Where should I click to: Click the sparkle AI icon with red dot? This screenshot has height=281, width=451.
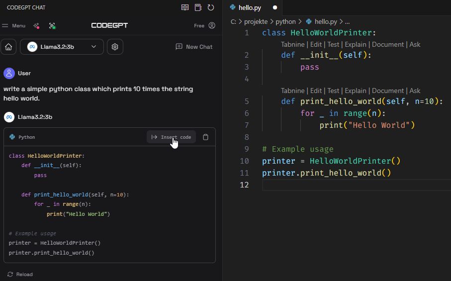(36, 25)
